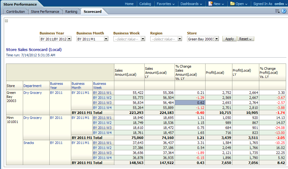Open the Business Year dropdown
The height and width of the screenshot is (169, 288).
69,39
